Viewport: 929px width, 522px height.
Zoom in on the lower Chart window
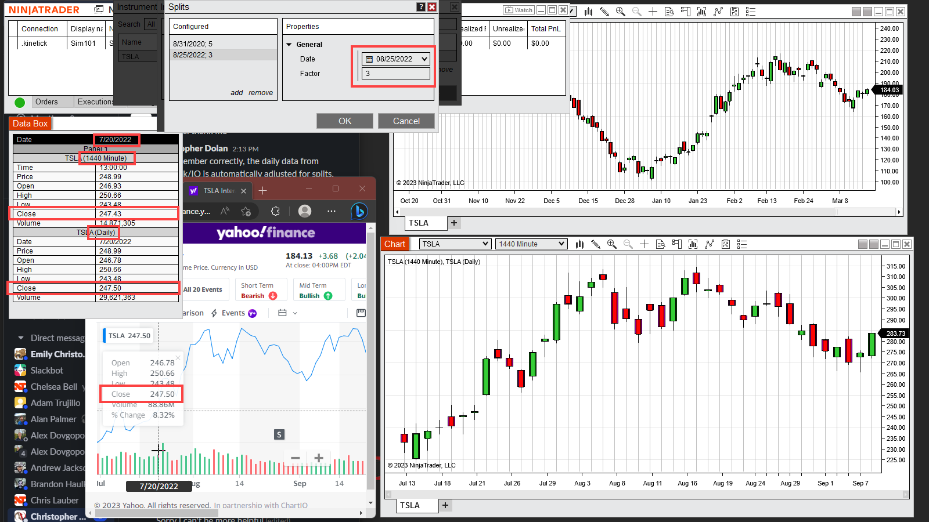click(612, 244)
